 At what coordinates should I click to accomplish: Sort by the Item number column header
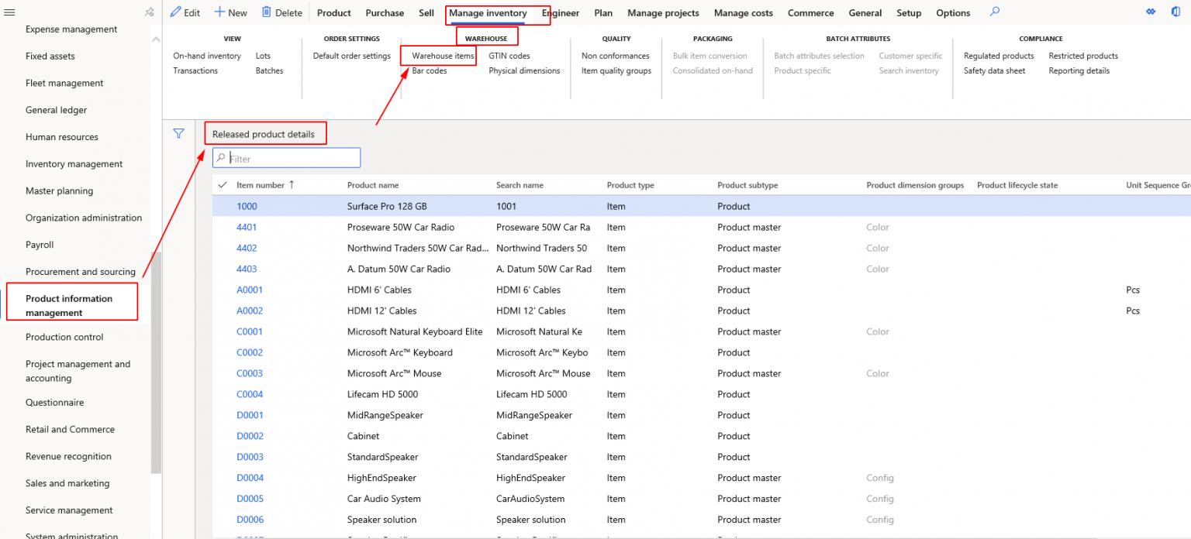tap(261, 185)
